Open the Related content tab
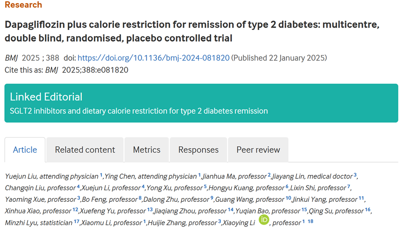The width and height of the screenshot is (404, 228). pos(85,150)
